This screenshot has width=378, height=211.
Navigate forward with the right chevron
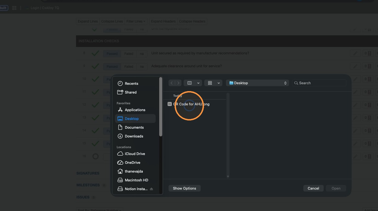tap(178, 83)
